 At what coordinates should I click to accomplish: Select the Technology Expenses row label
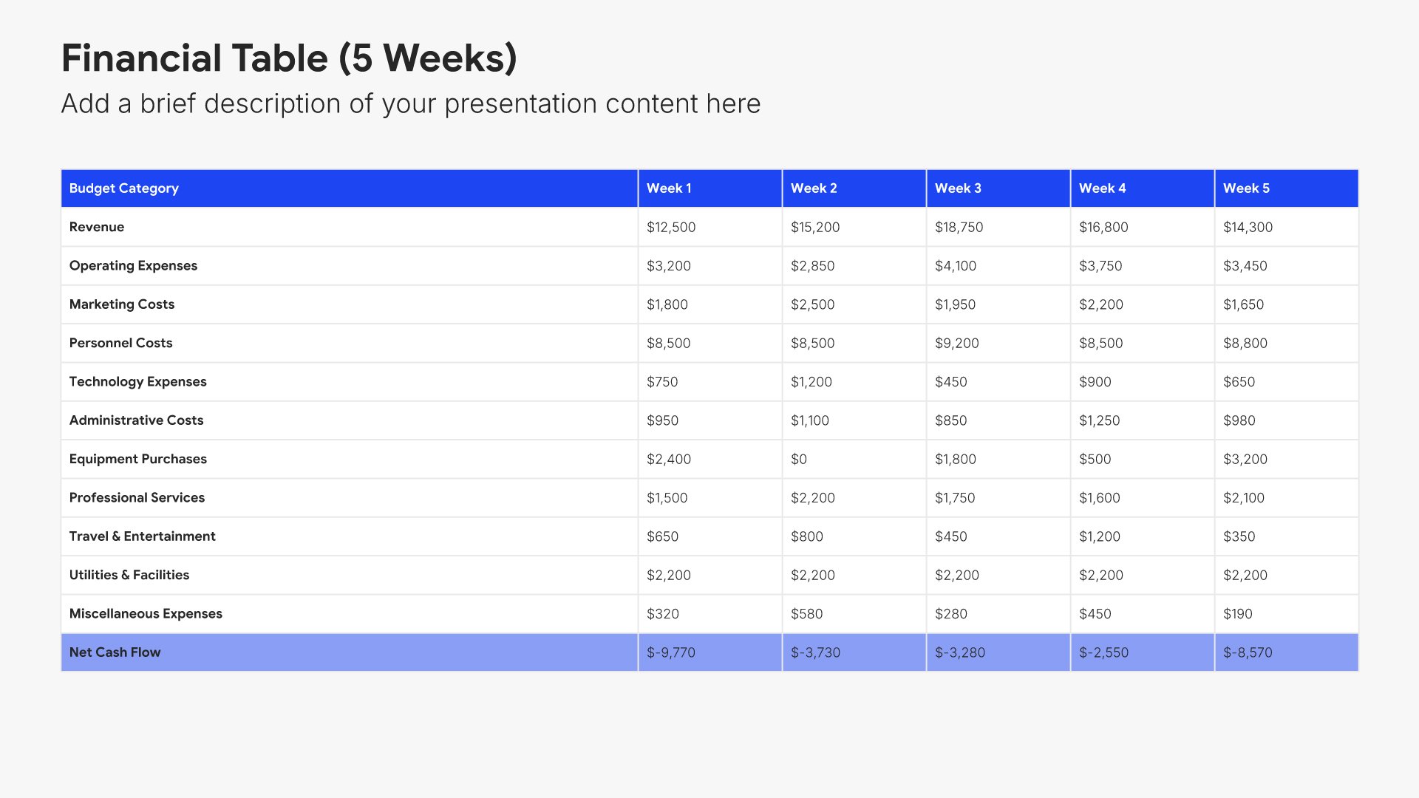(138, 381)
